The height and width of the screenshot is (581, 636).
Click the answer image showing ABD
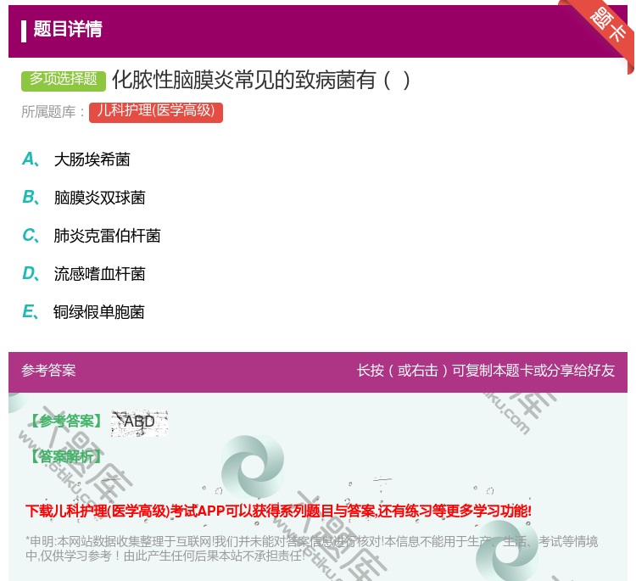point(140,422)
